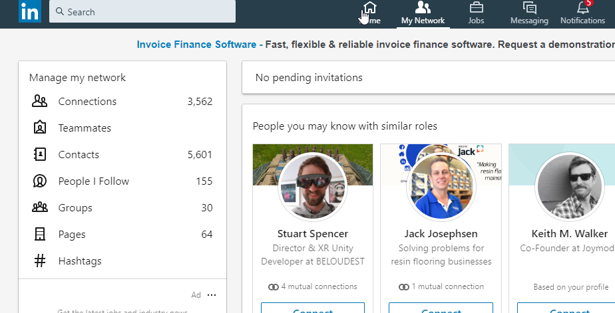Image resolution: width=615 pixels, height=313 pixels.
Task: Select the My Network tab
Action: point(423,13)
